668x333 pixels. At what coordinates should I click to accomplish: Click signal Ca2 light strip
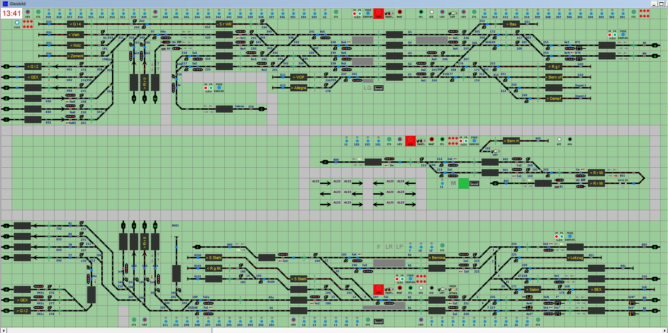(517, 159)
